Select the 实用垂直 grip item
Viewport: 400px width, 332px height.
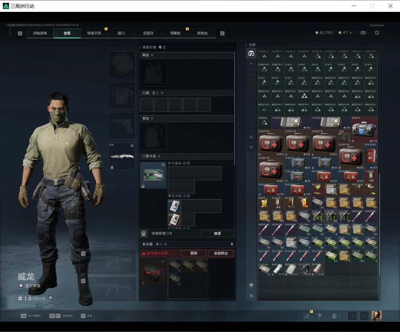click(x=264, y=123)
